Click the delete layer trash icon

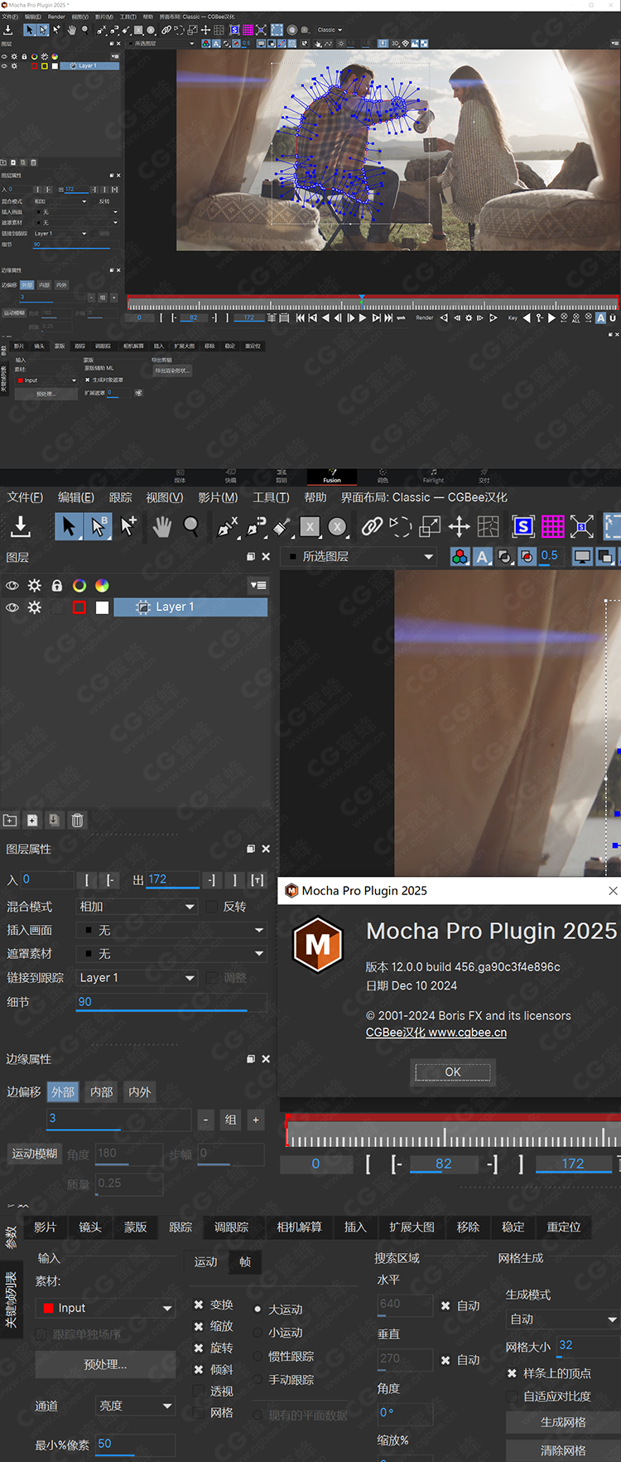click(x=77, y=821)
